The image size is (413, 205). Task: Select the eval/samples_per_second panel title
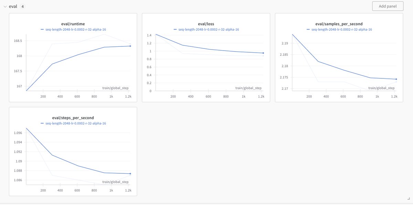[x=339, y=24]
